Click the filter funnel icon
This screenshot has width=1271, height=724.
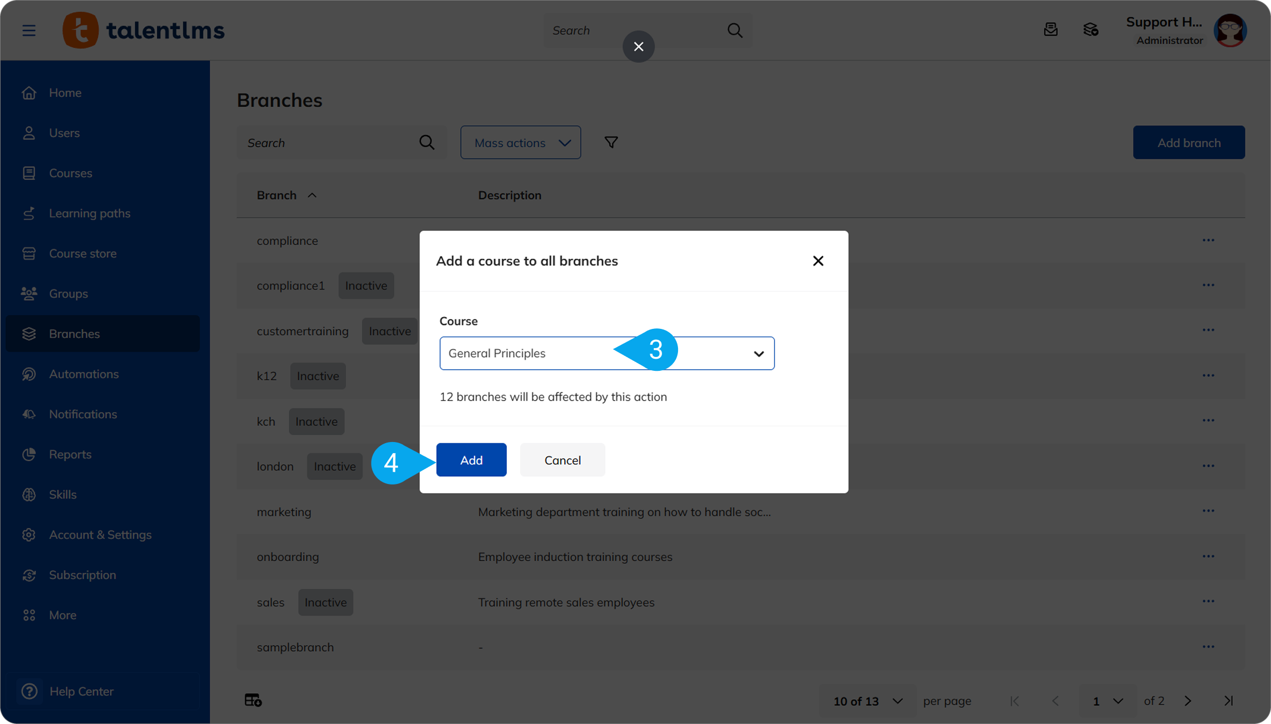pos(611,142)
